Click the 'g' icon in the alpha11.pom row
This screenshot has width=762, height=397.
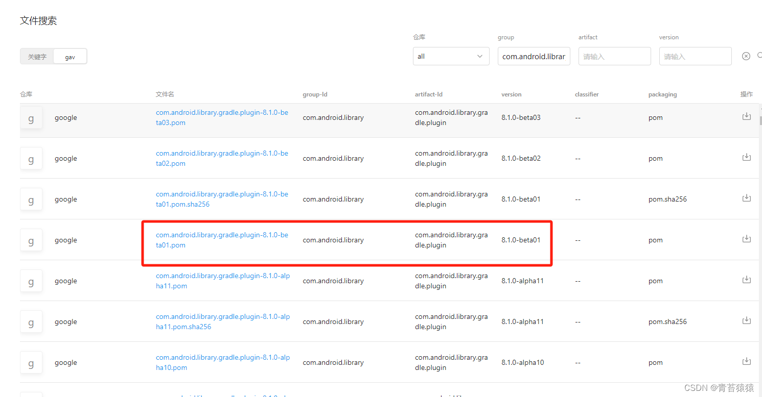pyautogui.click(x=31, y=281)
